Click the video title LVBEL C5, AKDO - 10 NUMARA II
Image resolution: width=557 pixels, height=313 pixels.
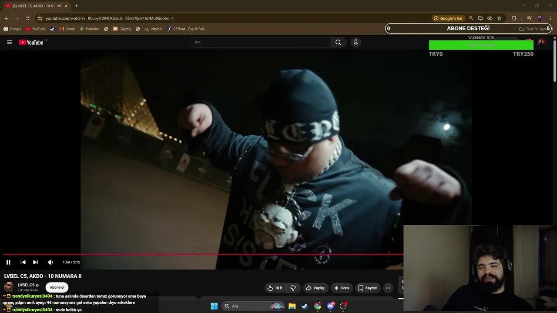pyautogui.click(x=43, y=276)
